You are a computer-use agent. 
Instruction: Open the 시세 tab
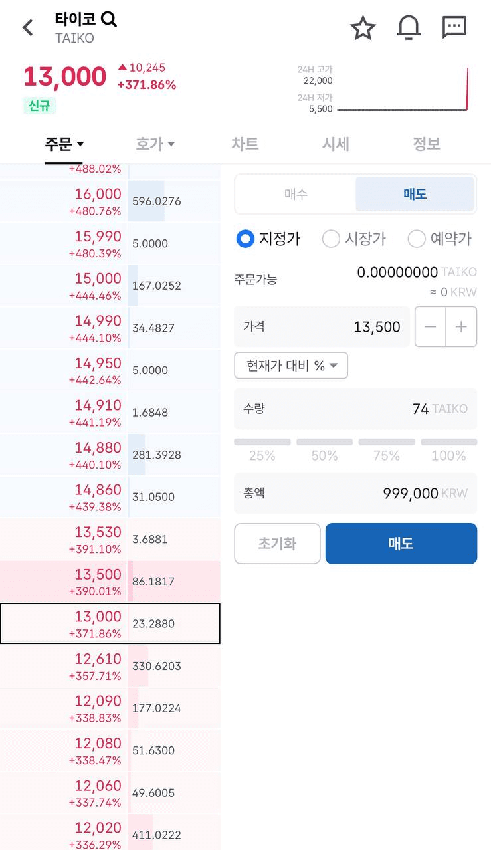pyautogui.click(x=336, y=144)
